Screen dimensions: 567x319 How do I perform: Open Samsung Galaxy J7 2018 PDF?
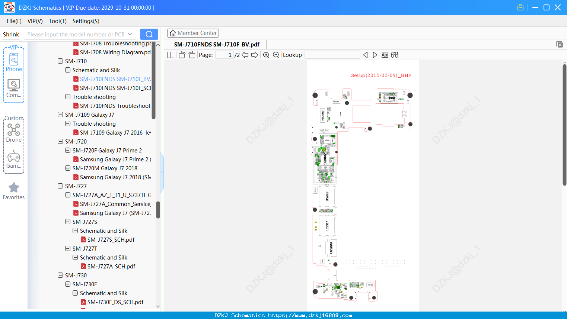(112, 177)
